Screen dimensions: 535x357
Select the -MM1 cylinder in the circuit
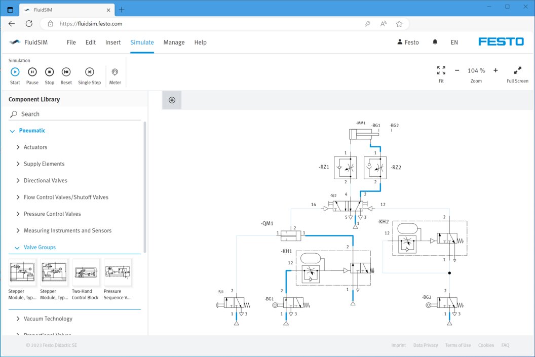click(x=364, y=134)
